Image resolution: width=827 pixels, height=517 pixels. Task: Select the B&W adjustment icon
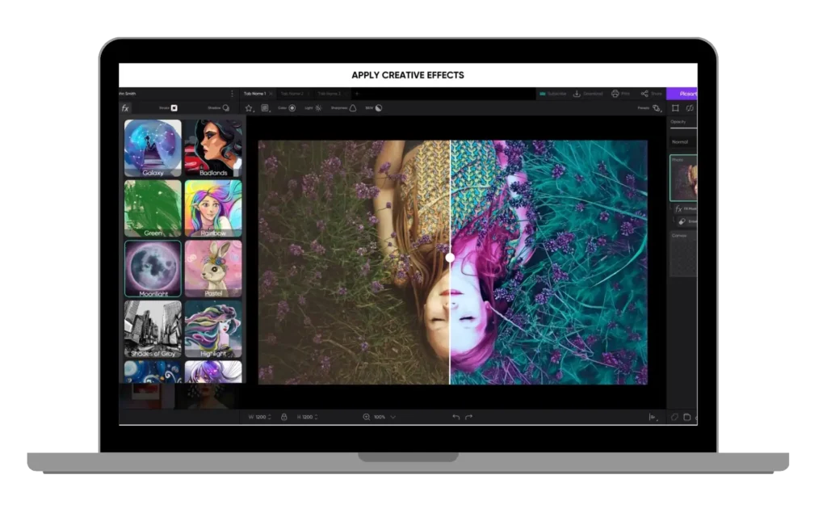tap(379, 108)
